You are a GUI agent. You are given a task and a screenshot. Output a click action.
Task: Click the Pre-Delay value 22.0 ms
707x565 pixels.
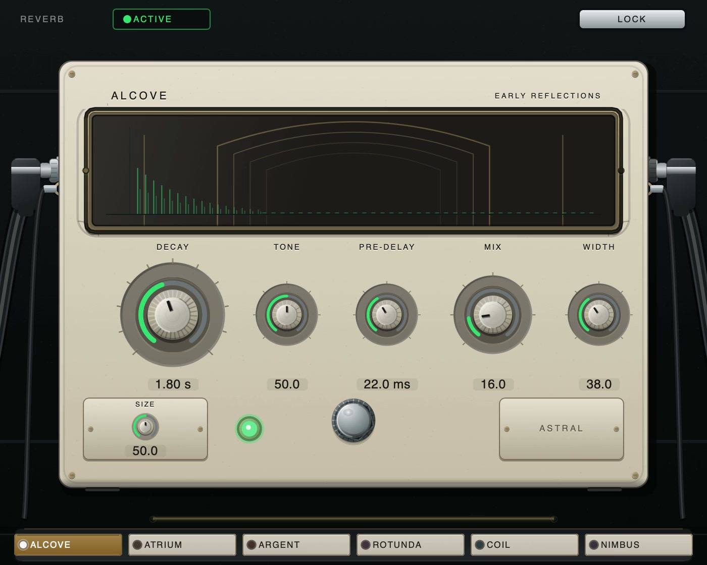(x=387, y=384)
